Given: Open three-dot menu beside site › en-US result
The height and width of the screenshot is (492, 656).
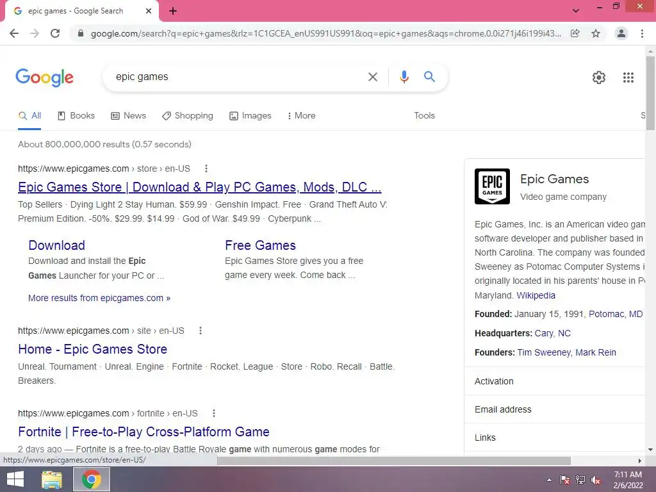Looking at the screenshot, I should click(201, 331).
